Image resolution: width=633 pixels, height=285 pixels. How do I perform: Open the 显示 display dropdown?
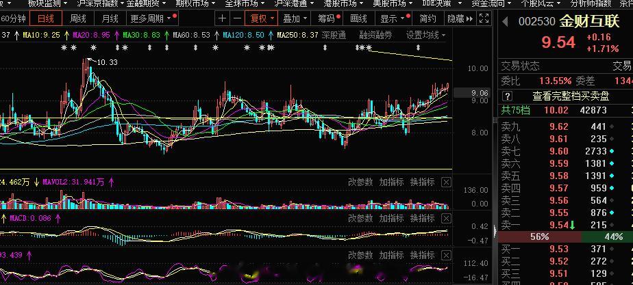click(394, 18)
